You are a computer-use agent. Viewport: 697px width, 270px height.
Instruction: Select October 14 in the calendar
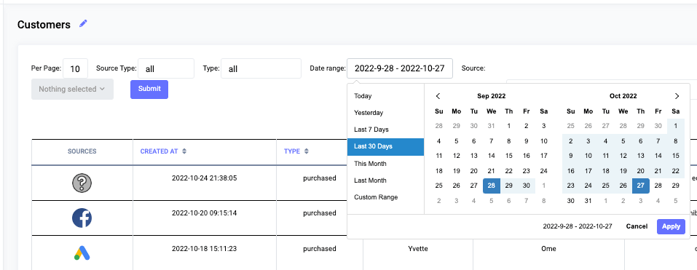click(658, 156)
